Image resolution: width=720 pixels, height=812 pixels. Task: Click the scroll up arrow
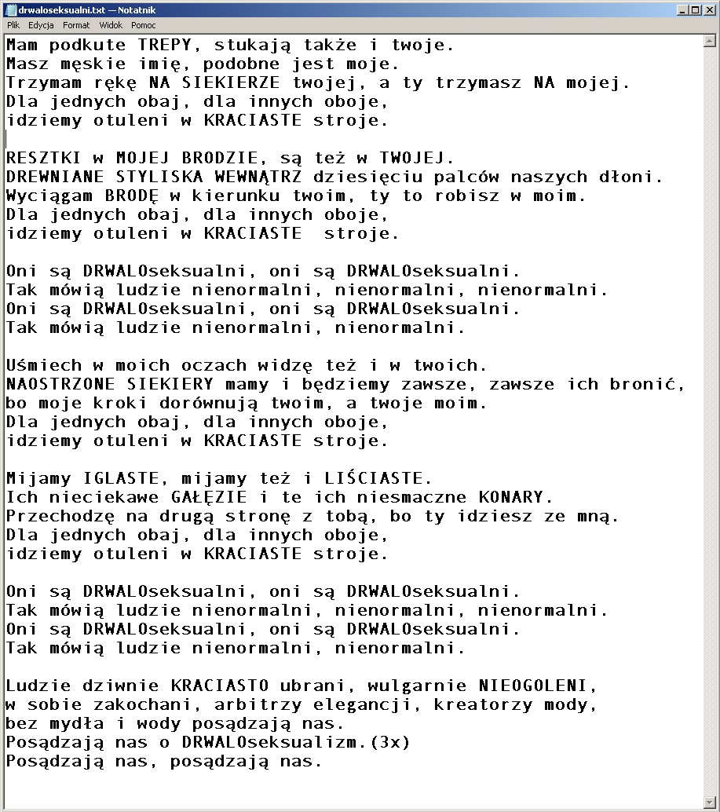[x=710, y=41]
